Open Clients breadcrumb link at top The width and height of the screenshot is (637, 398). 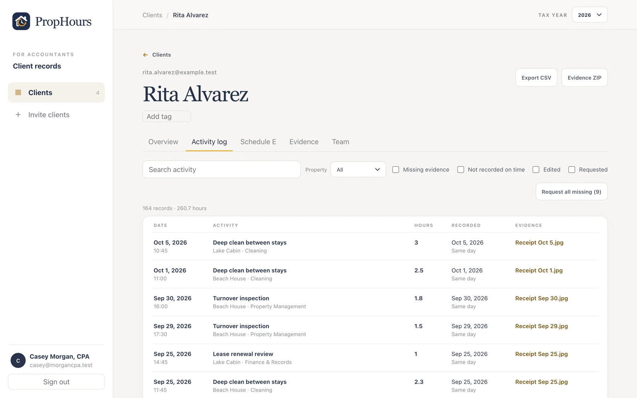[152, 15]
